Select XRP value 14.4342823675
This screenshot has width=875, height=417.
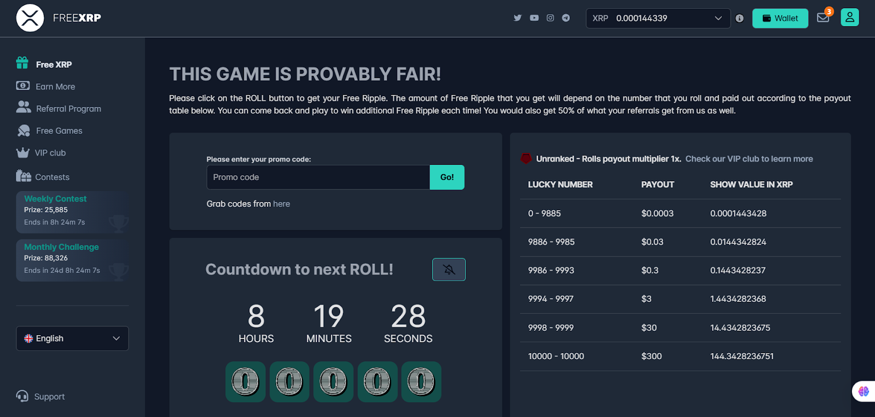[740, 327]
